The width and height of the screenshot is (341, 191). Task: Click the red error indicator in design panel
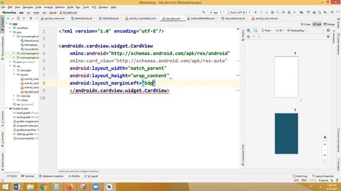[x=328, y=31]
